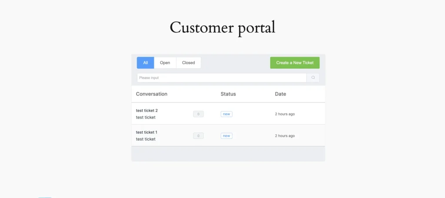Image resolution: width=445 pixels, height=198 pixels.
Task: Open the test ticket 1 conversation
Action: click(x=146, y=132)
